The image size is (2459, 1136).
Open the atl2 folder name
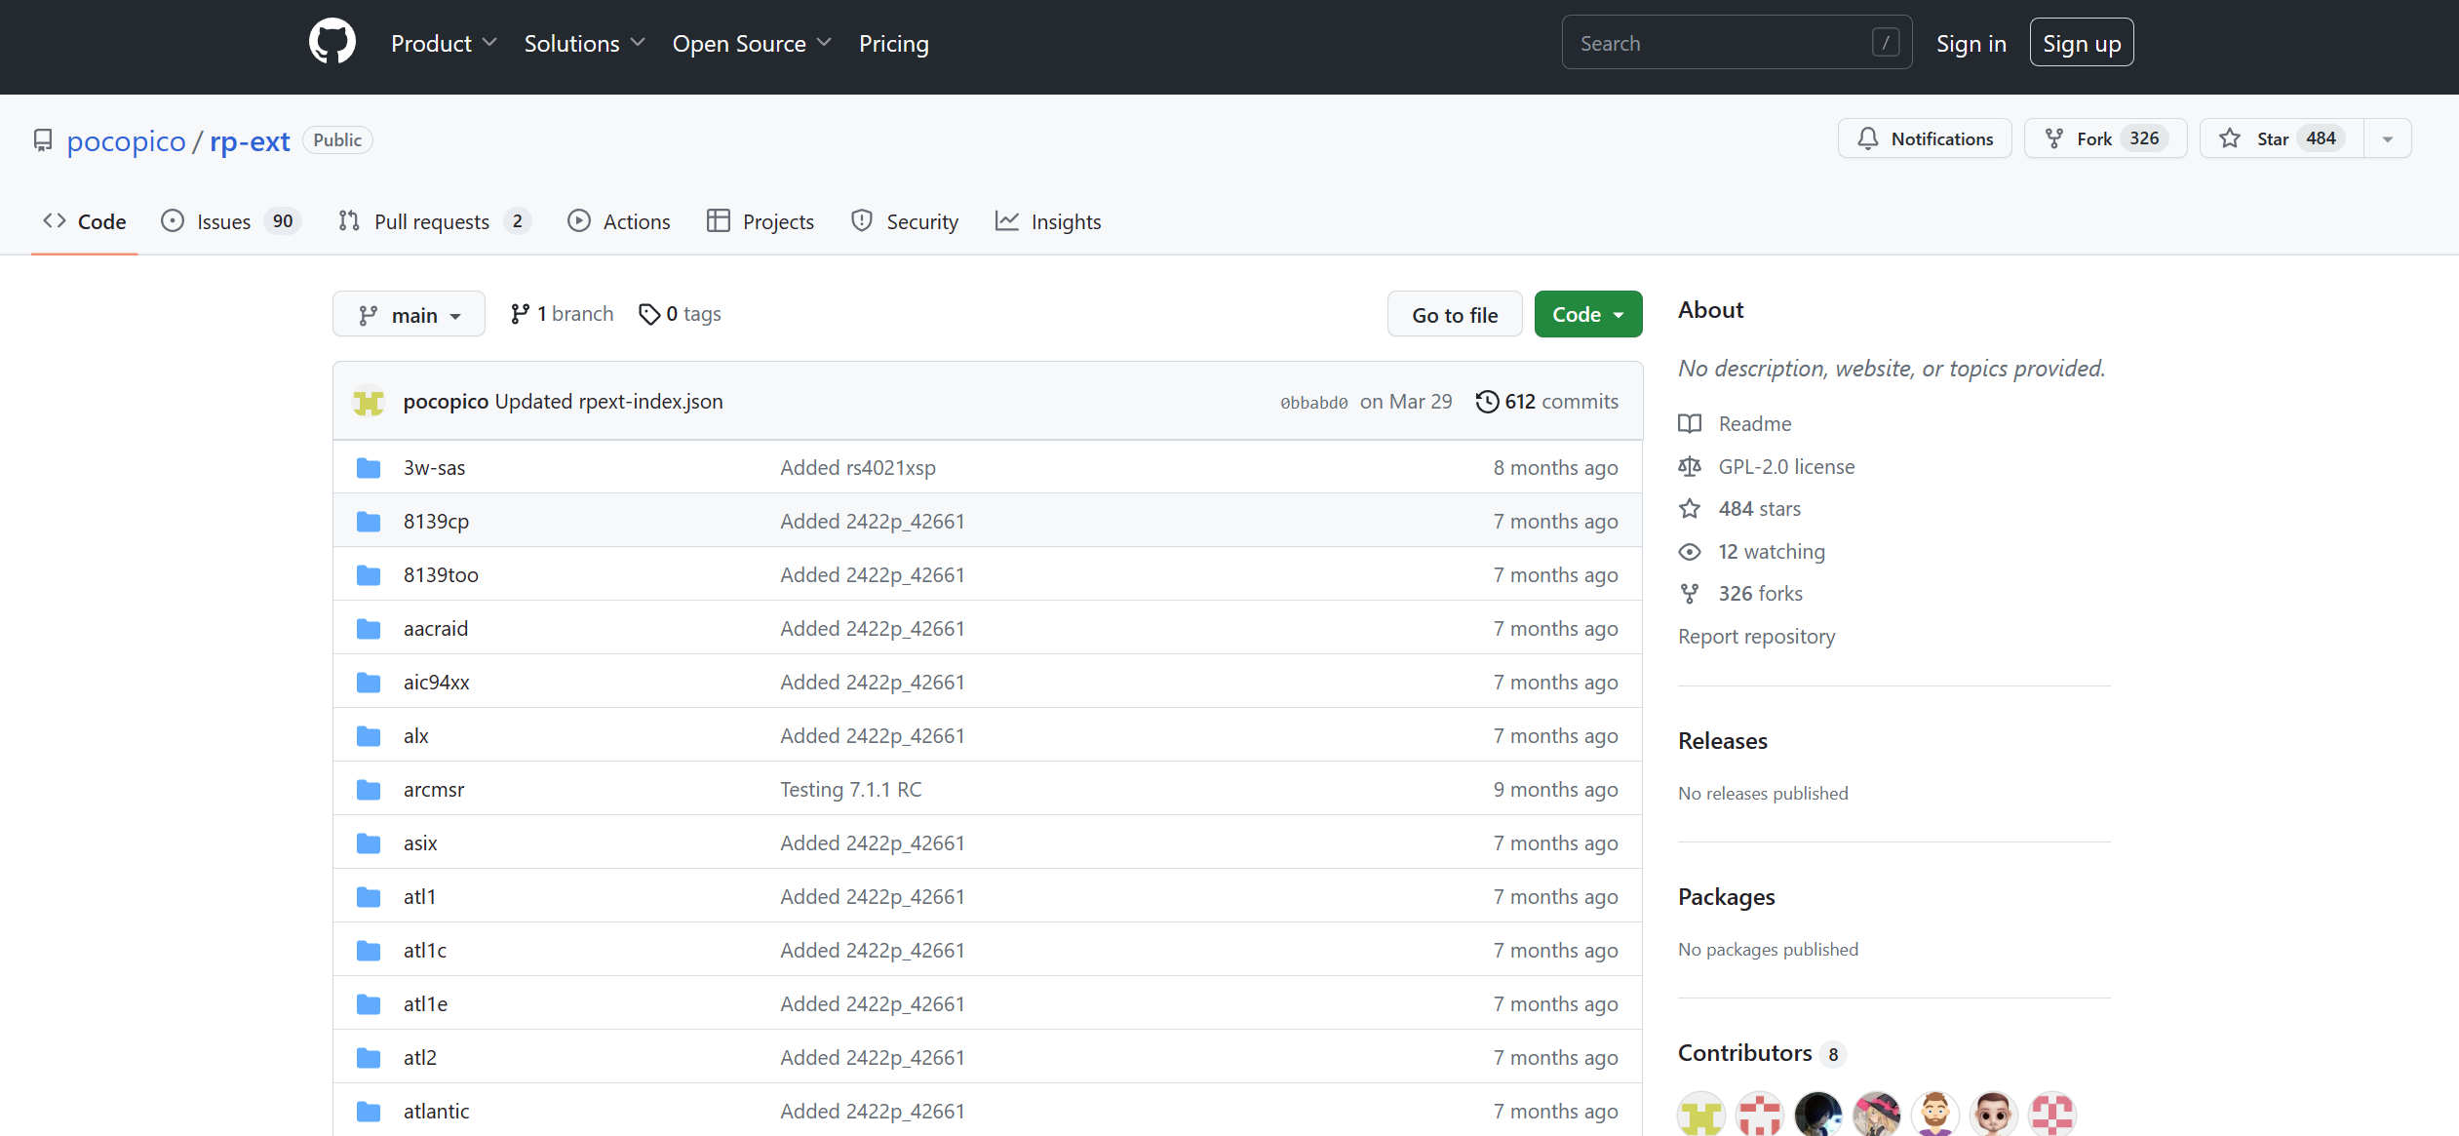(420, 1058)
